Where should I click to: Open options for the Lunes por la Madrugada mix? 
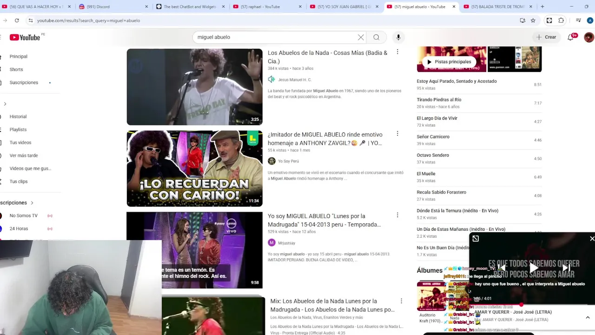coord(401,301)
